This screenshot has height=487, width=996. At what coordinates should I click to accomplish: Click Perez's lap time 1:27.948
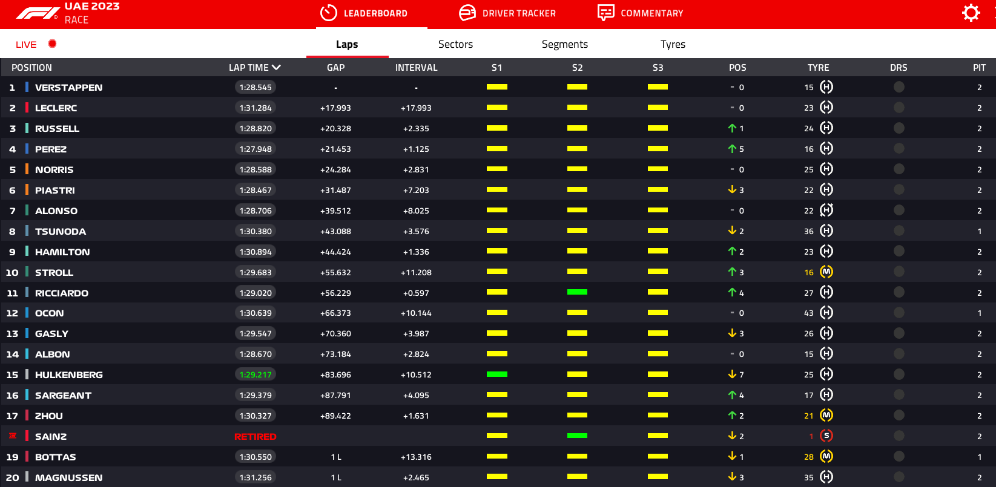click(256, 149)
